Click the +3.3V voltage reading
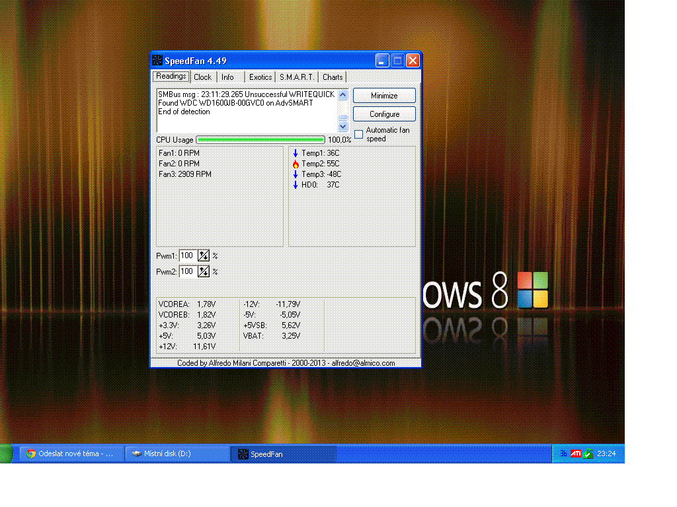Screen dimensions: 677x507 187,325
